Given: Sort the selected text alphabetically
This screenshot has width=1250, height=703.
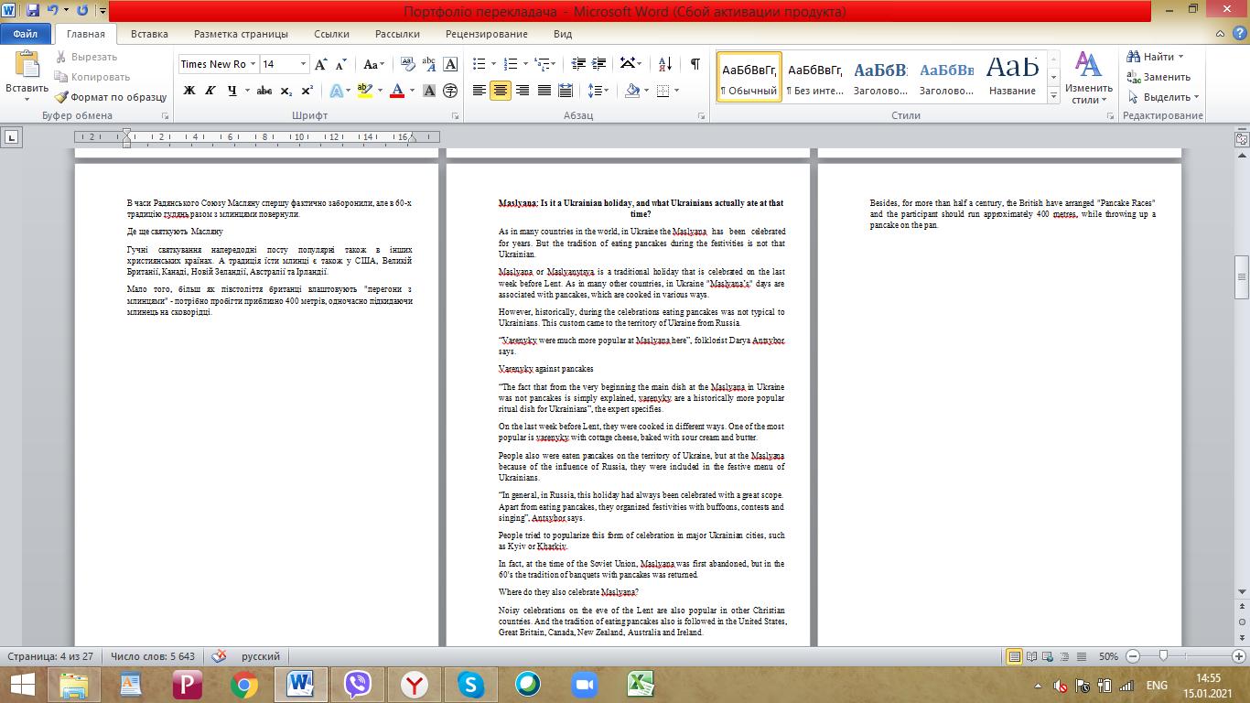Looking at the screenshot, I should (665, 64).
